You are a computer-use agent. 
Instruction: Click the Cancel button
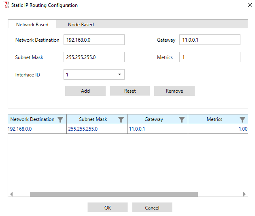152,208
